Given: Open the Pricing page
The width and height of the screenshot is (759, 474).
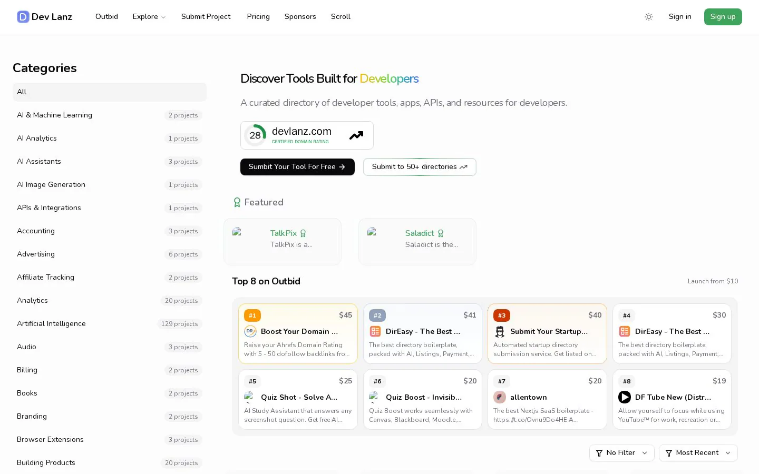Looking at the screenshot, I should (x=258, y=17).
